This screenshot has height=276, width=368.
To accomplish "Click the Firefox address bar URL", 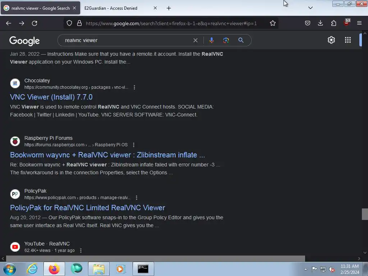I will (x=171, y=23).
